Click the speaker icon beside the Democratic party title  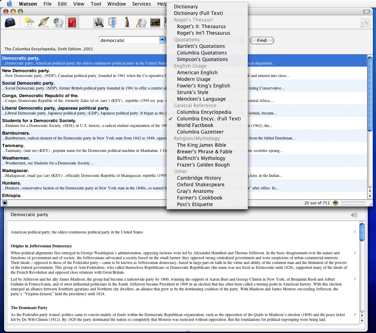point(354,215)
